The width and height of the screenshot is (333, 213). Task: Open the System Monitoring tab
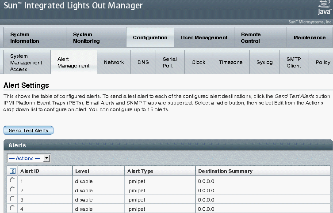click(96, 37)
